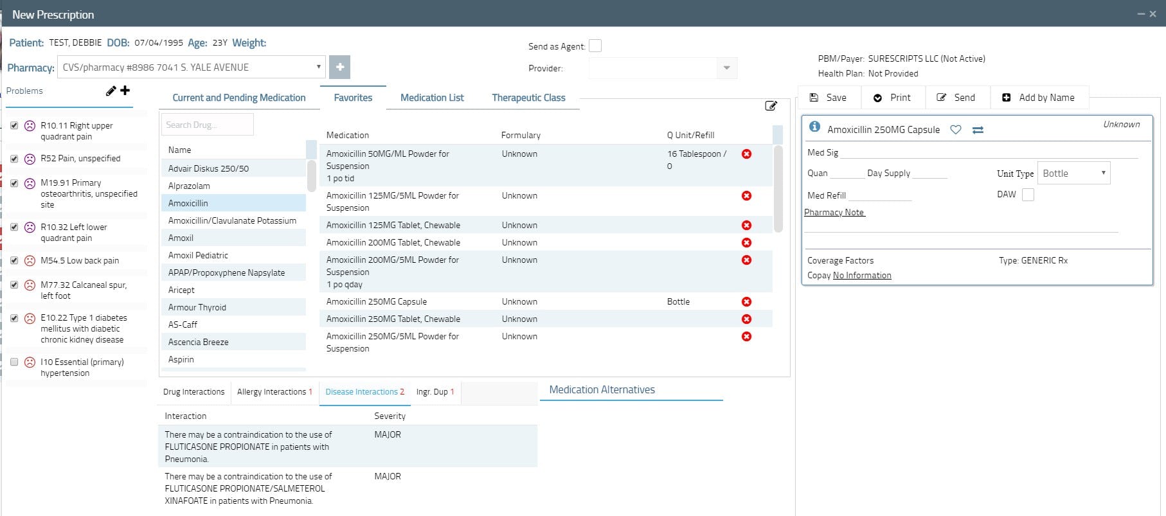Click the blue info icon on the prescription card

click(x=814, y=127)
